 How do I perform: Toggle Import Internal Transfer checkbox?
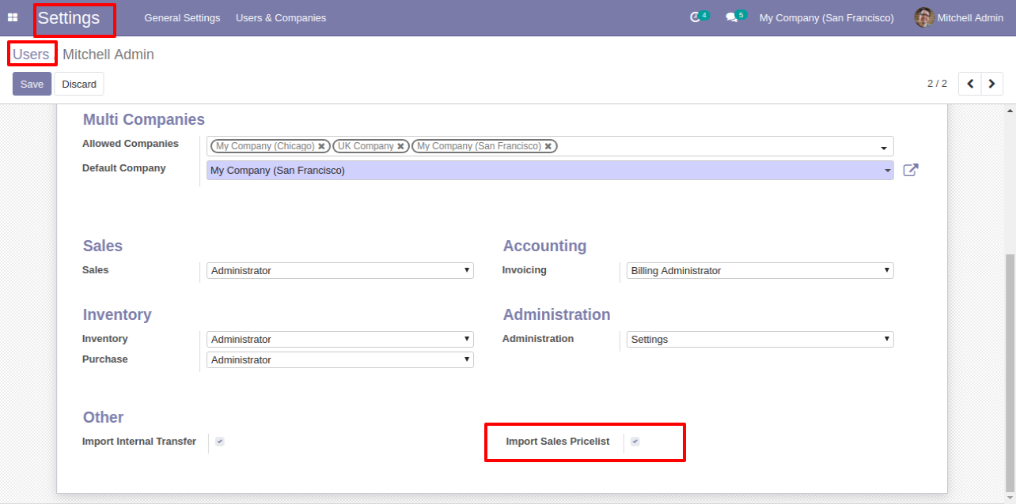tap(220, 442)
